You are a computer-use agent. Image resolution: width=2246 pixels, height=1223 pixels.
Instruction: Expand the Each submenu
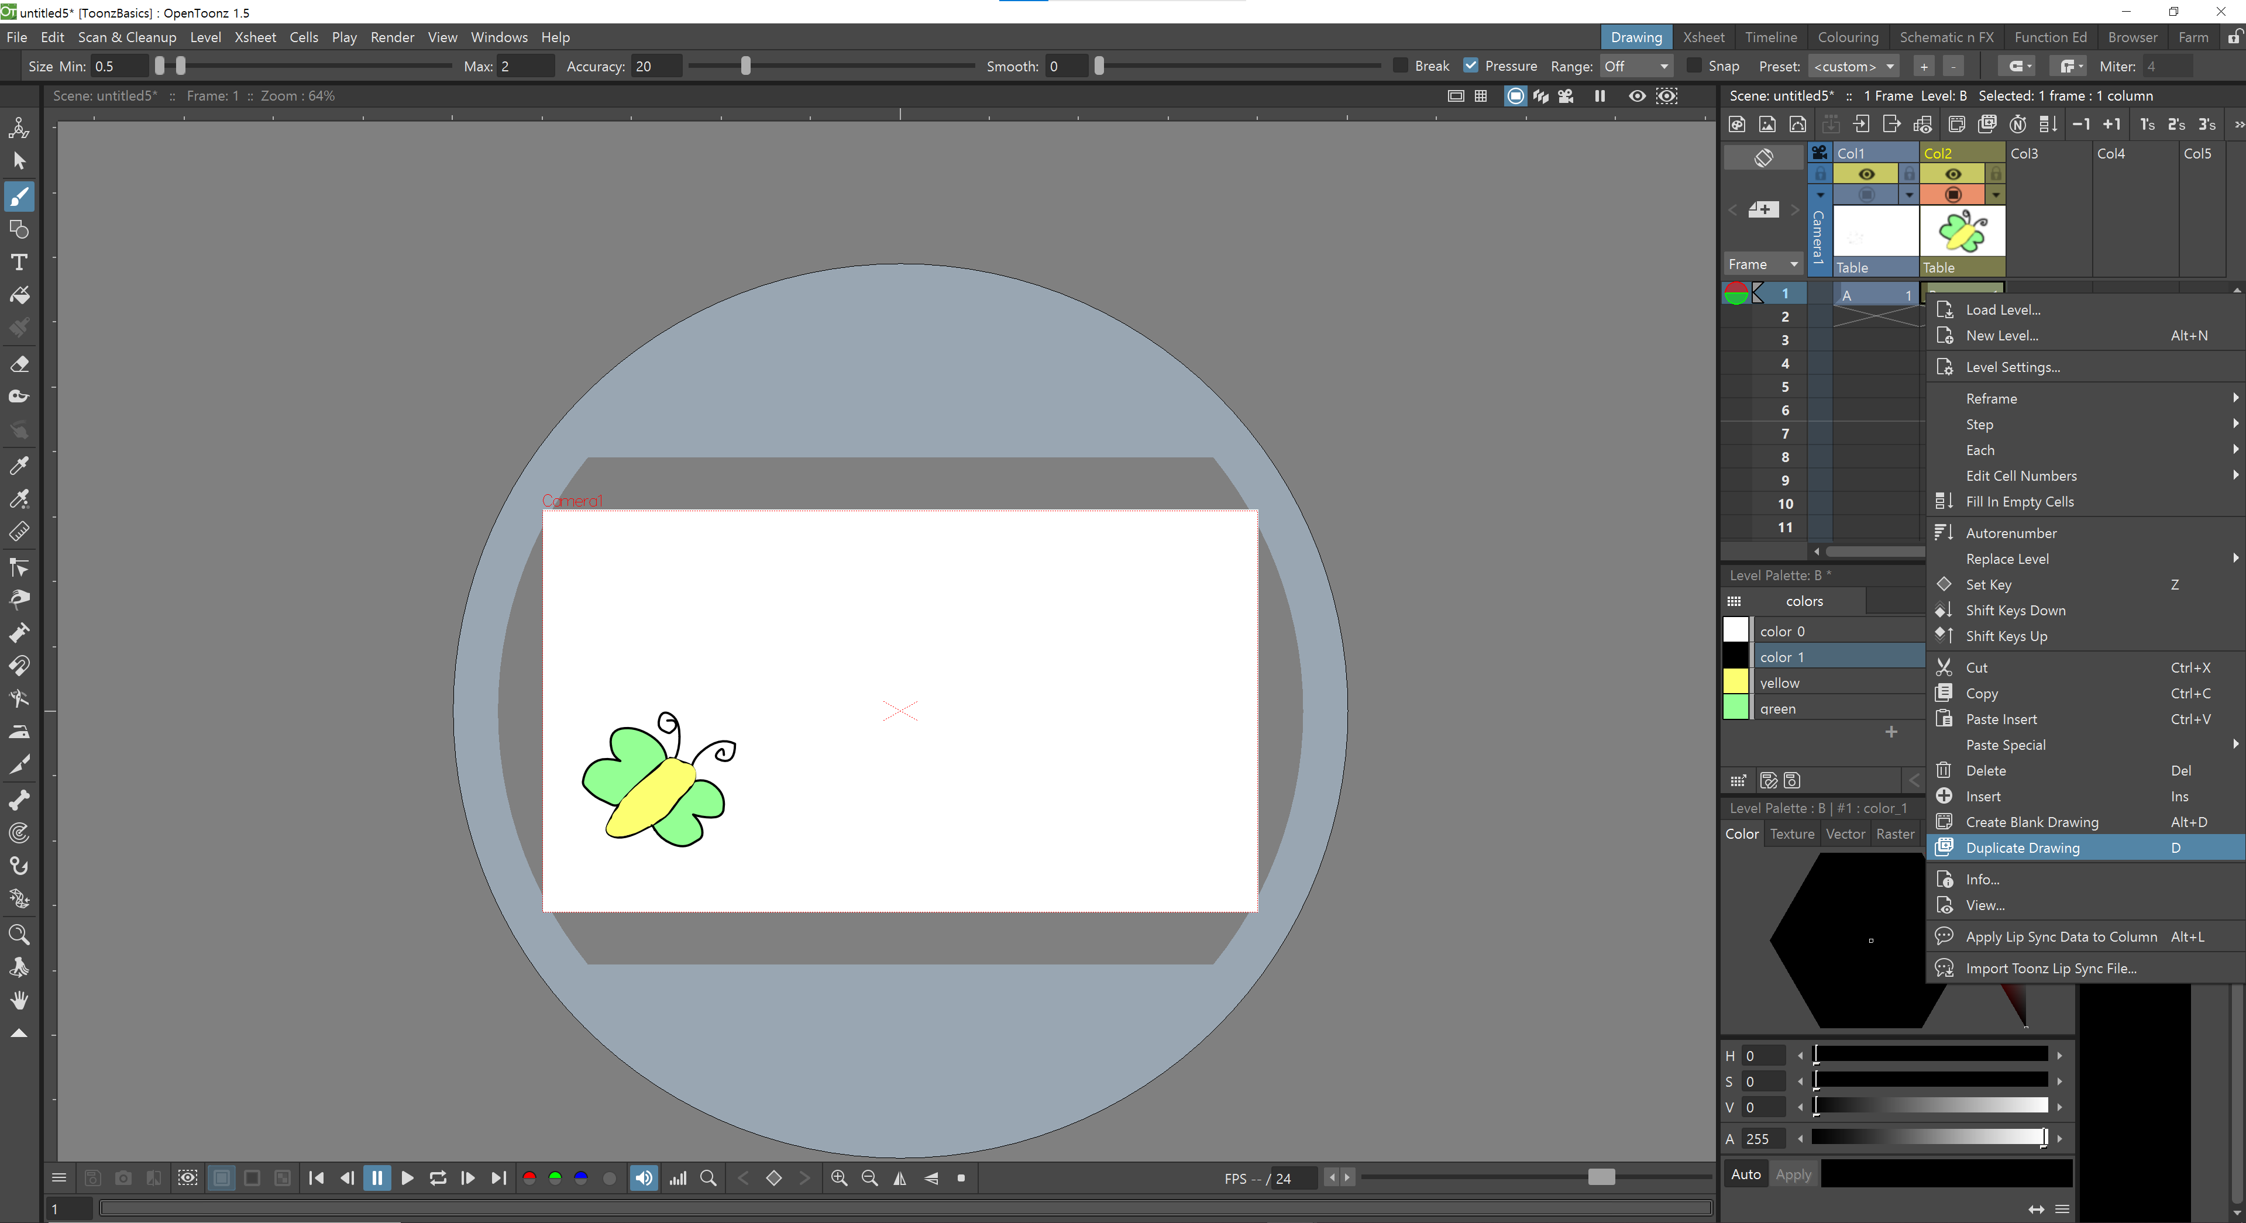click(2085, 450)
